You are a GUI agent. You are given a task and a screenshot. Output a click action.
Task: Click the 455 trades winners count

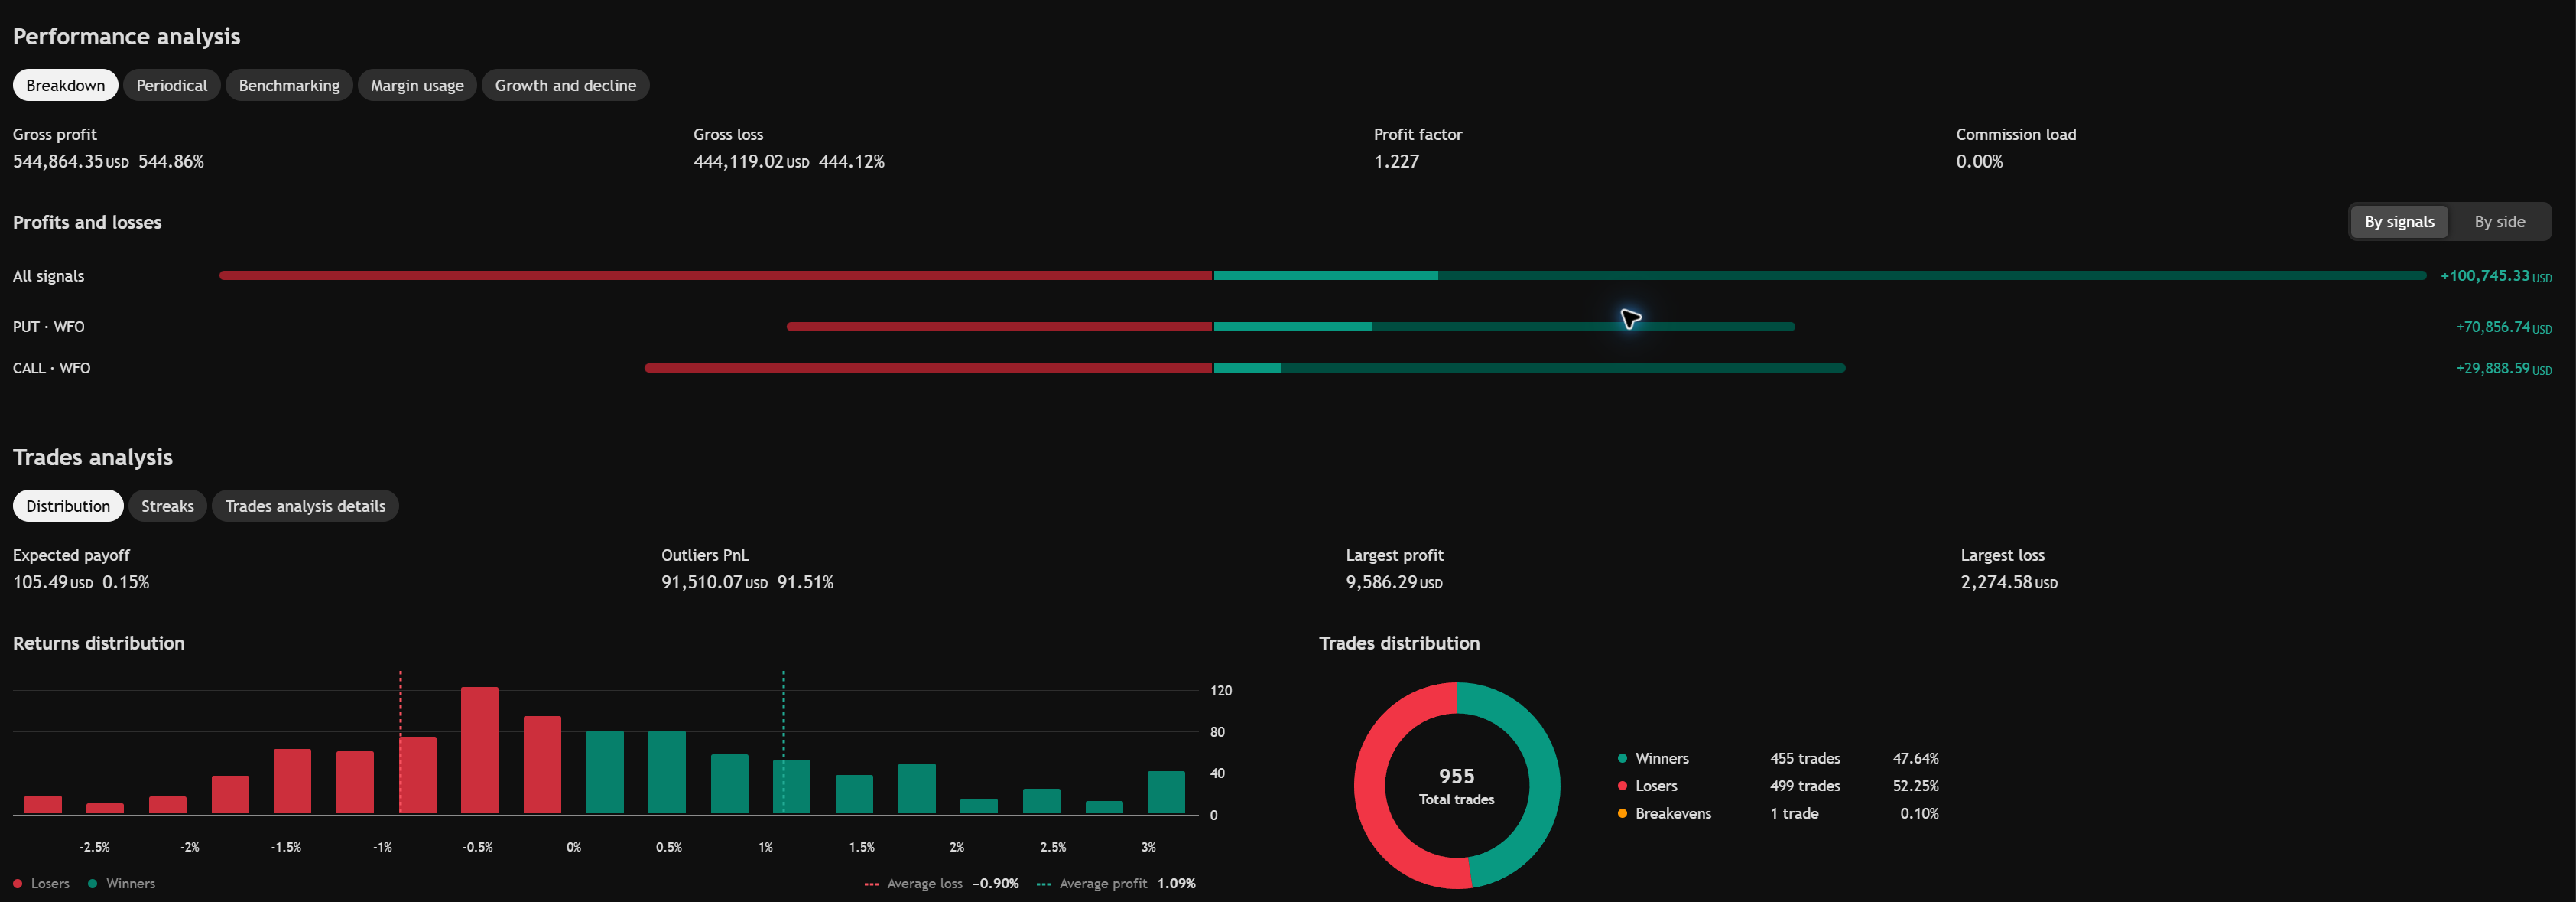tap(1805, 758)
